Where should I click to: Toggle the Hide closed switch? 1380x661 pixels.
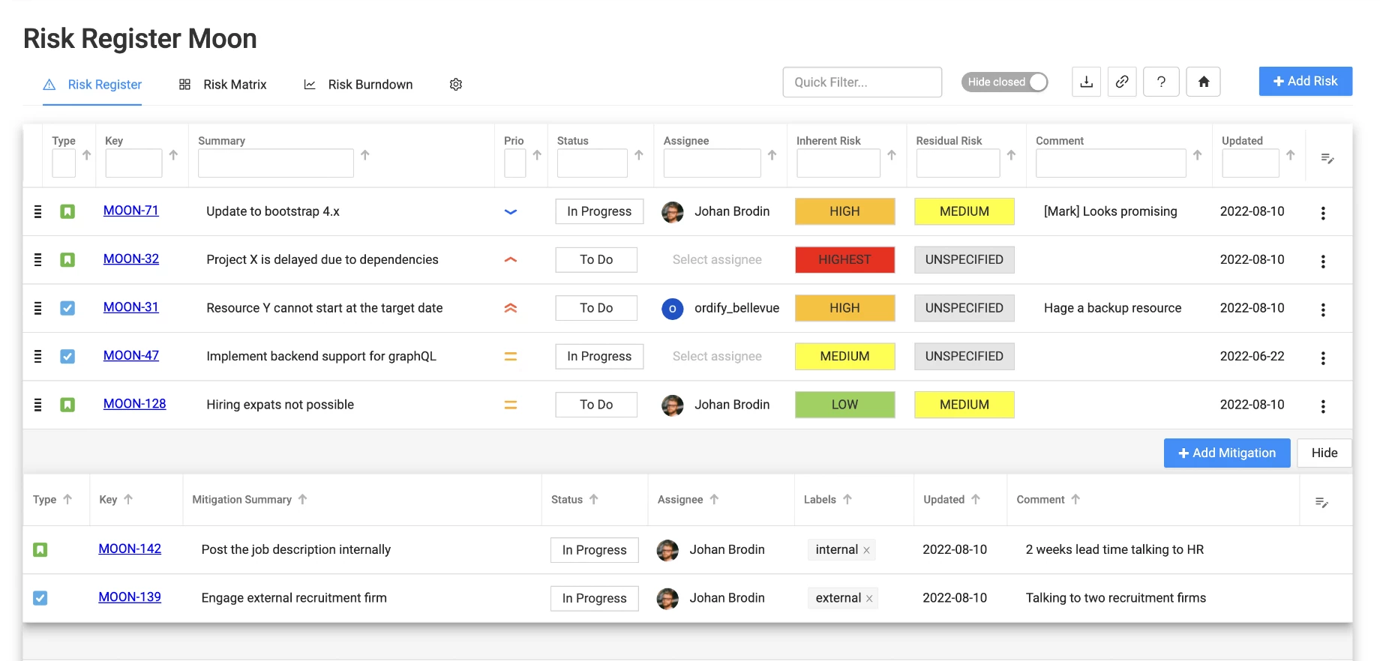tap(1004, 82)
